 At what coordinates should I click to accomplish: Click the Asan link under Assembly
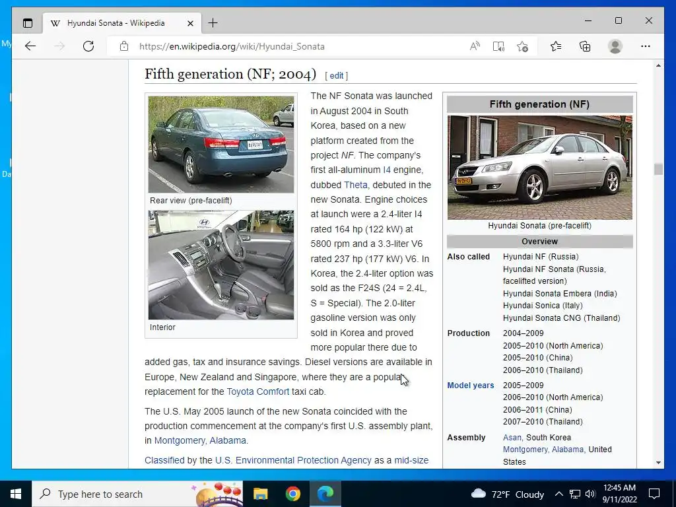point(512,437)
